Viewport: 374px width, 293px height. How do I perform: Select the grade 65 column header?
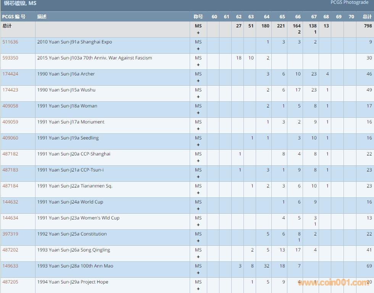coord(282,17)
